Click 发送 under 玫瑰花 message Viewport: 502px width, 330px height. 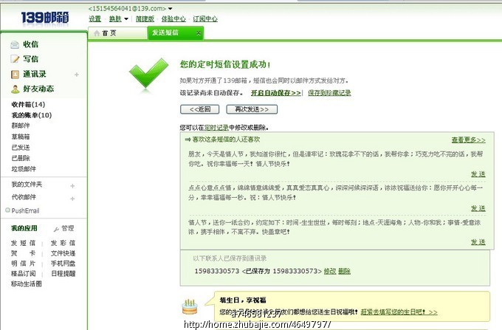pyautogui.click(x=478, y=174)
